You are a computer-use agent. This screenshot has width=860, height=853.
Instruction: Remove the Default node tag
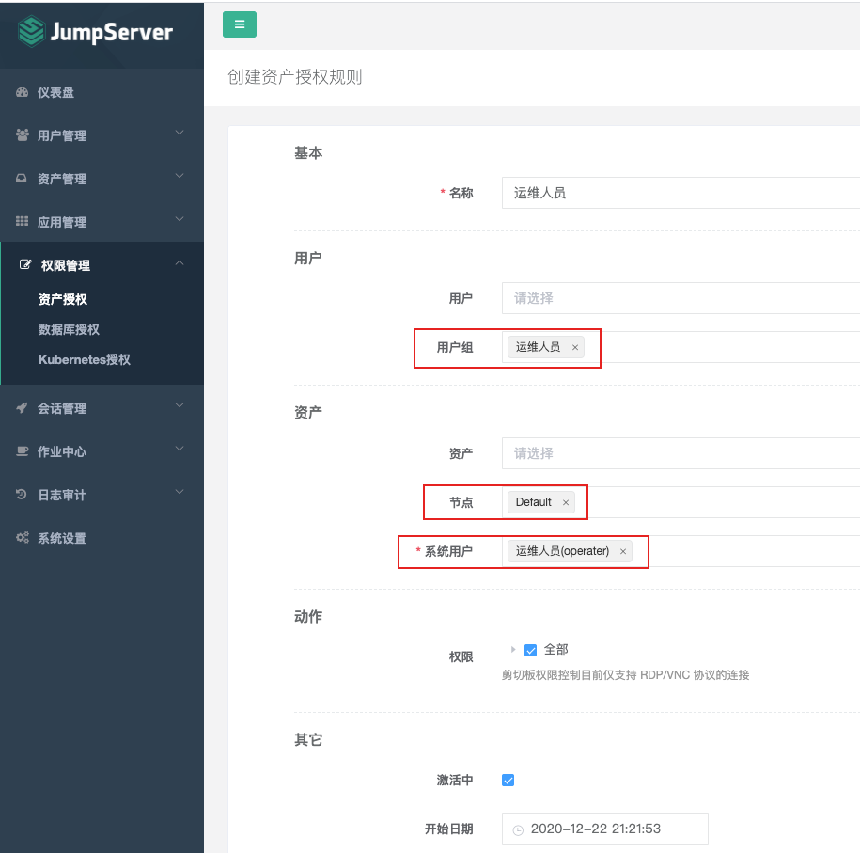coord(566,503)
